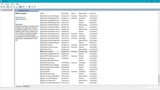
Task: Click the Services (Local) header icon
Action: coord(17,10)
